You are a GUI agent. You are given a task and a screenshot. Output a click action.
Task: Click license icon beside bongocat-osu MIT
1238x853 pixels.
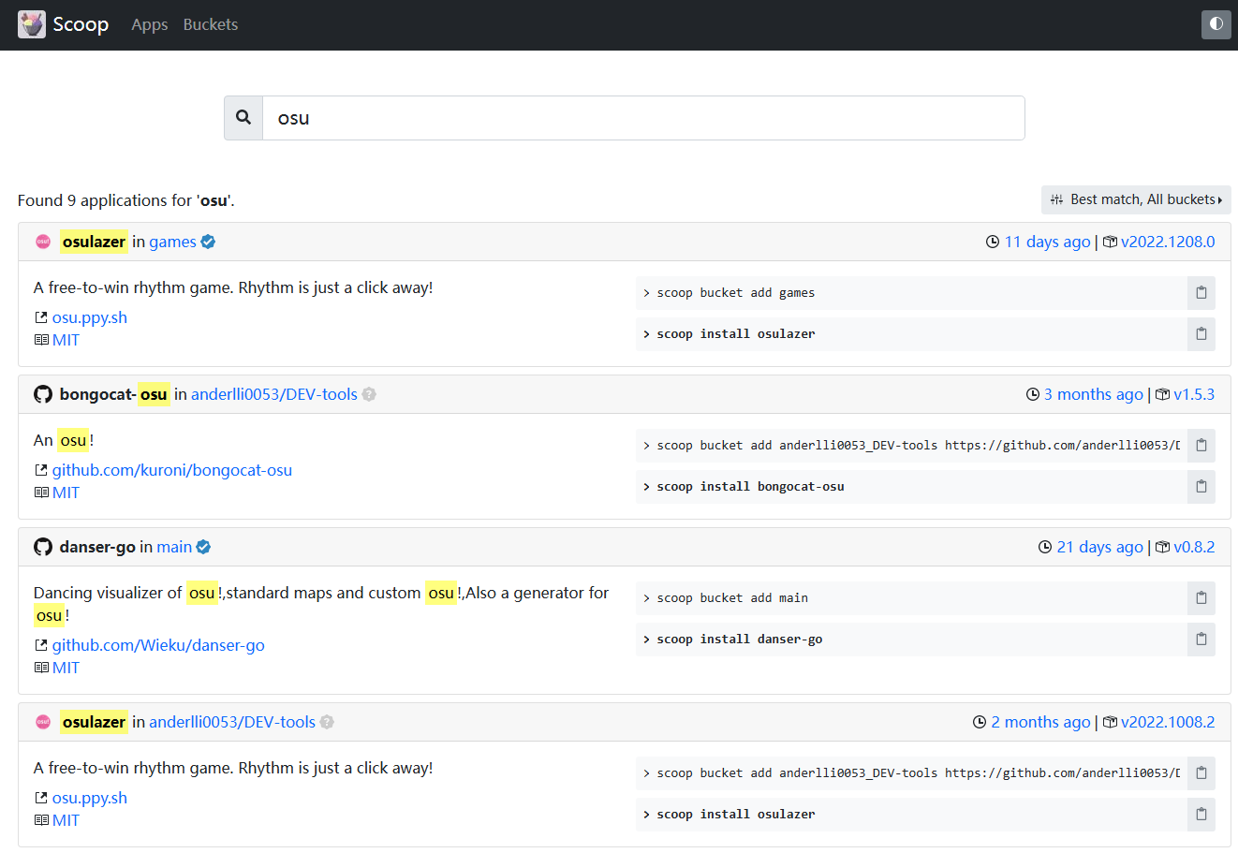(41, 493)
